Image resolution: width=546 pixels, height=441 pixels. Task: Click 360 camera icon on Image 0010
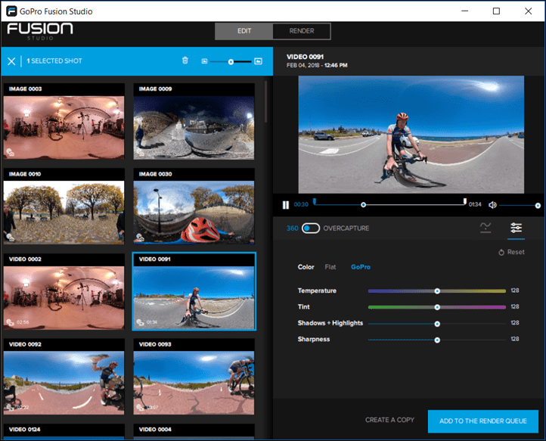tap(11, 238)
